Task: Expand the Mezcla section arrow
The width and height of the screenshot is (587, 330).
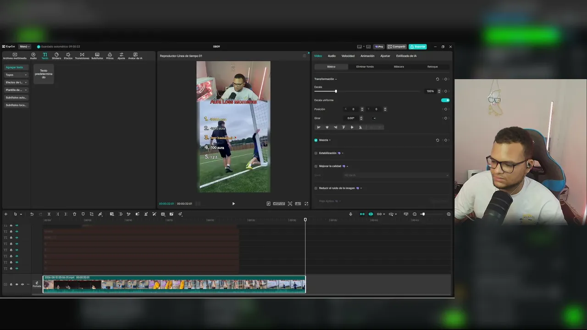Action: [x=330, y=140]
